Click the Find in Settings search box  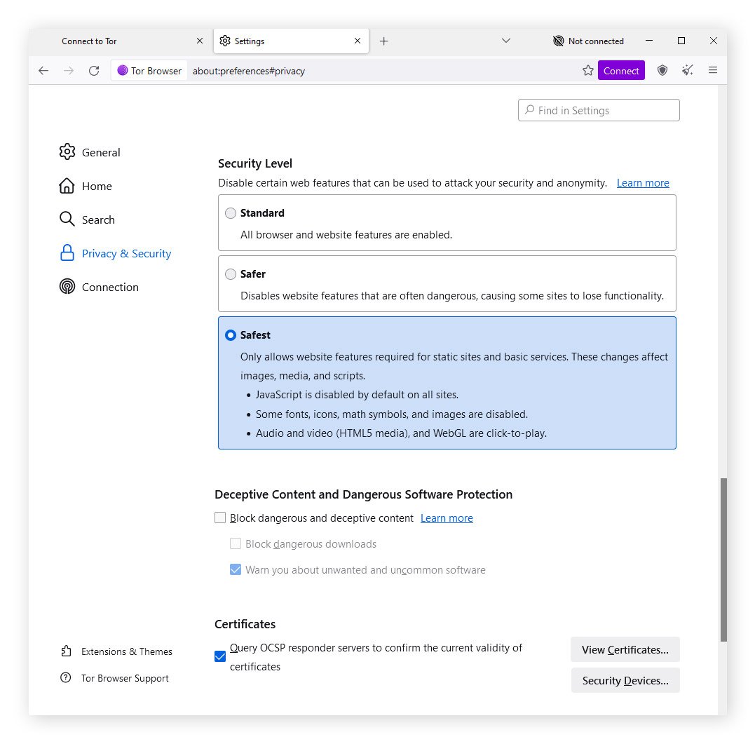[599, 110]
